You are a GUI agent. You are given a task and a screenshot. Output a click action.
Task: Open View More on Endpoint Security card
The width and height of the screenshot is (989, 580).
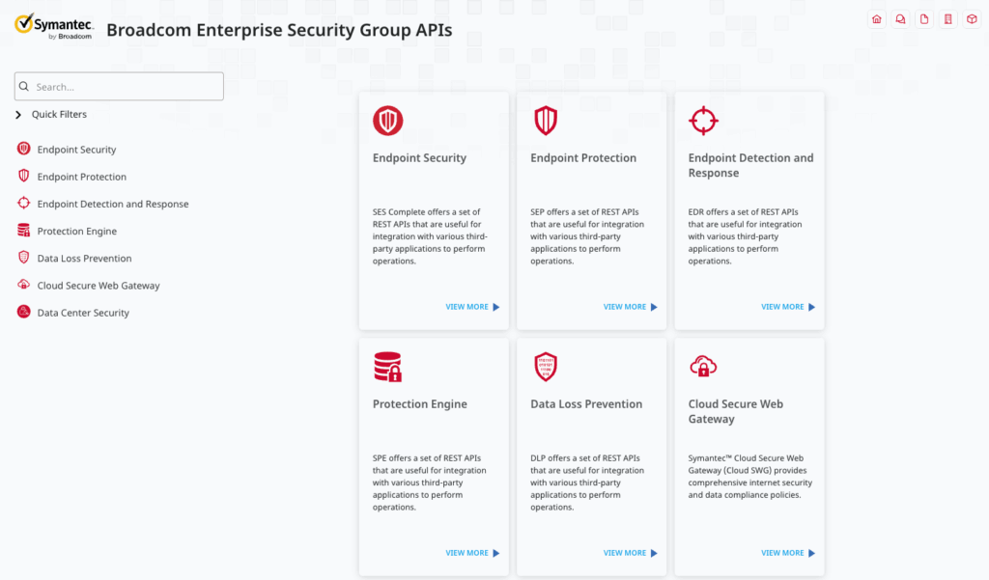pyautogui.click(x=472, y=307)
